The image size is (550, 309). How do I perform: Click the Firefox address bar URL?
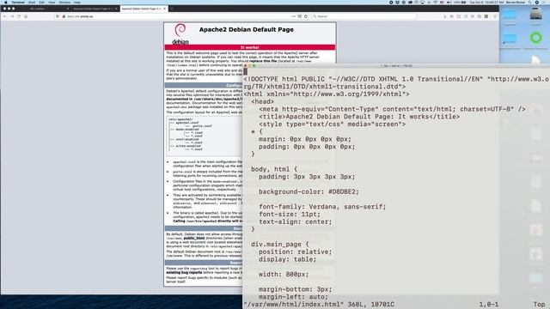tap(80, 16)
